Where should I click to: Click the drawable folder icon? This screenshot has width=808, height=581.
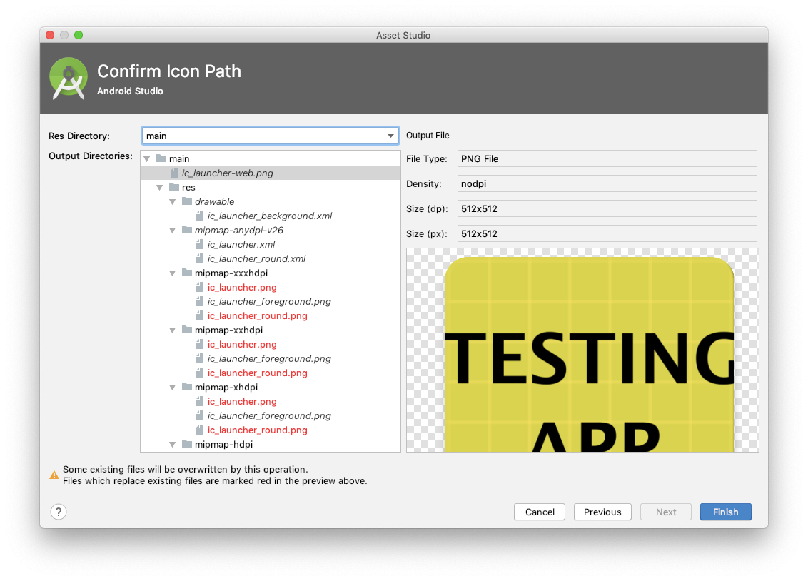[188, 201]
